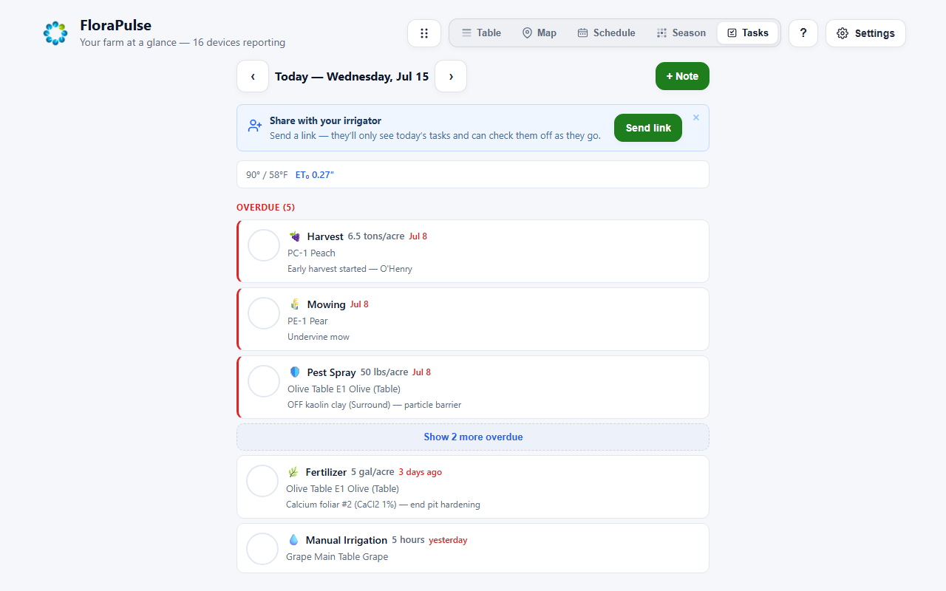The image size is (946, 591).
Task: Click the Grape Main Table Grape text
Action: coord(337,557)
